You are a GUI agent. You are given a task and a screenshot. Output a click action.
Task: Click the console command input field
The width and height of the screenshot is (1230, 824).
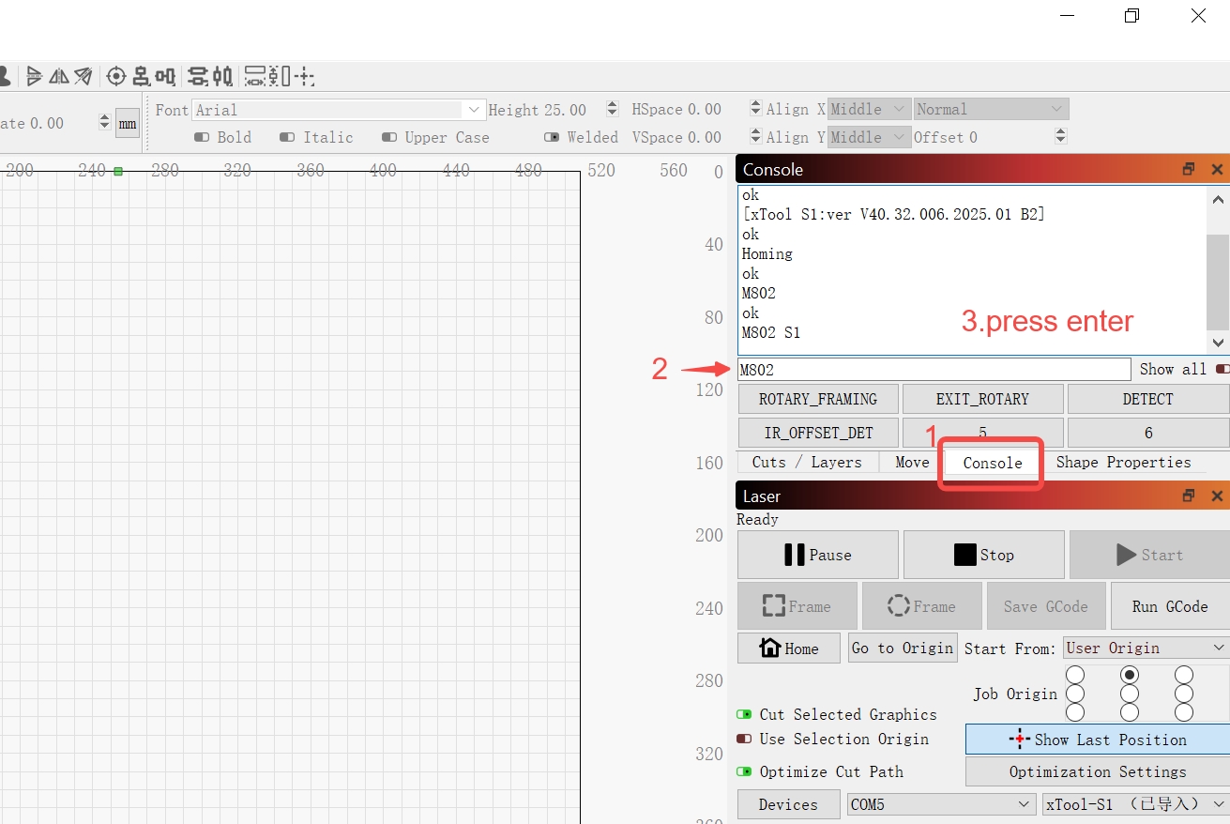click(934, 370)
